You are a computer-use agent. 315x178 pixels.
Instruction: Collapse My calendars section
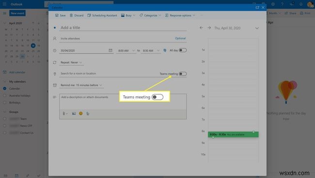pos(4,82)
